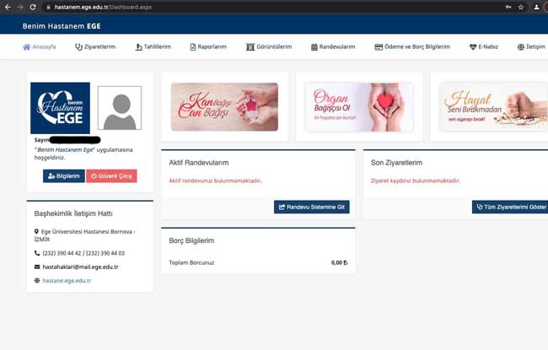Click the bookmark star icon

(521, 7)
